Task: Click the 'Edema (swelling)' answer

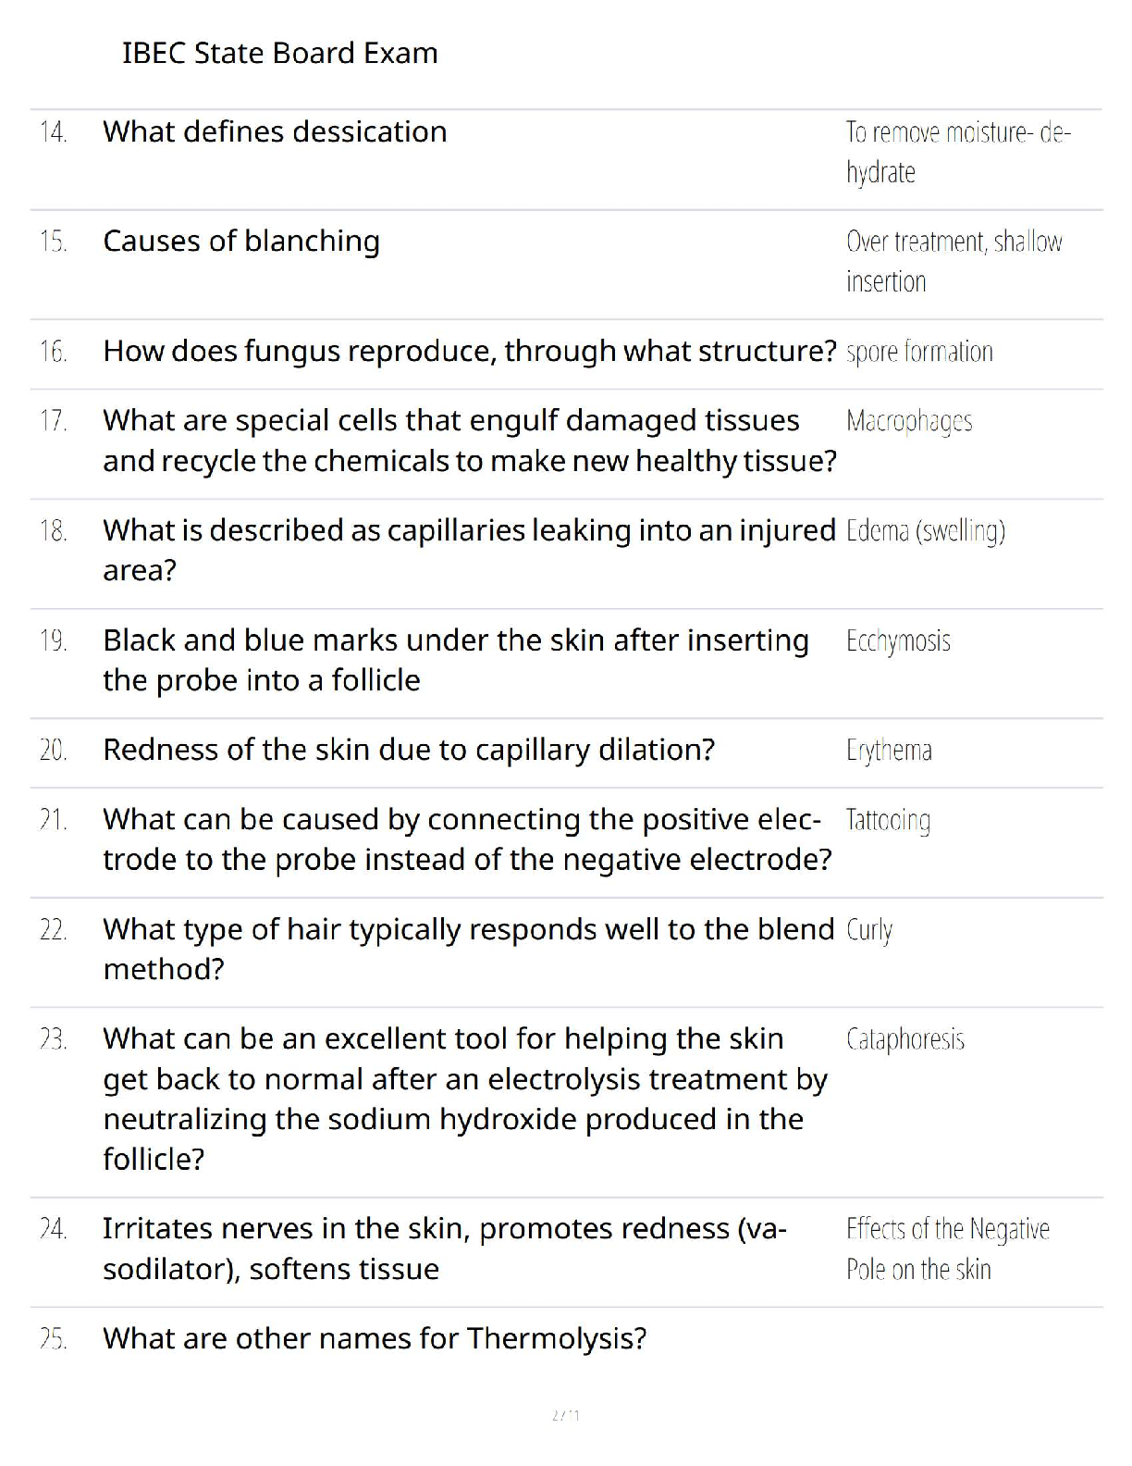Action: pos(925,530)
